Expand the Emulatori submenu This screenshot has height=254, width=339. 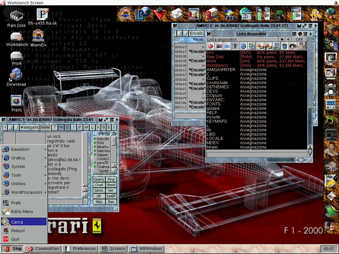point(24,149)
